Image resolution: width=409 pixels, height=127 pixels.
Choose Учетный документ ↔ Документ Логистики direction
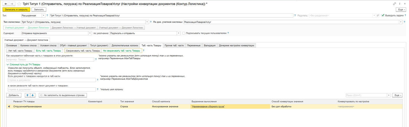point(121,28)
